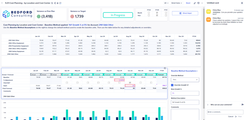Click the 2164 Other Office Supplies row label
This screenshot has height=120, width=245.
[18, 49]
